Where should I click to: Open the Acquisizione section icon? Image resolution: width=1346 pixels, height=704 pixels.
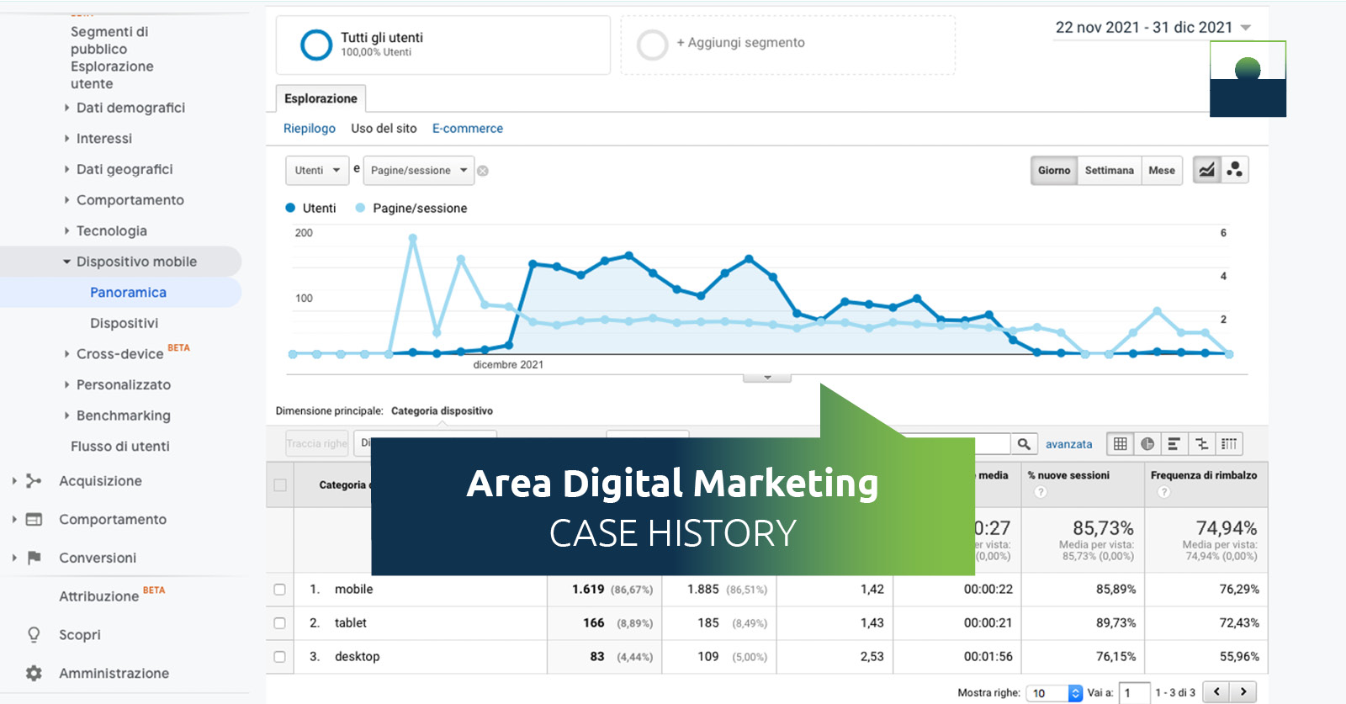pos(34,481)
